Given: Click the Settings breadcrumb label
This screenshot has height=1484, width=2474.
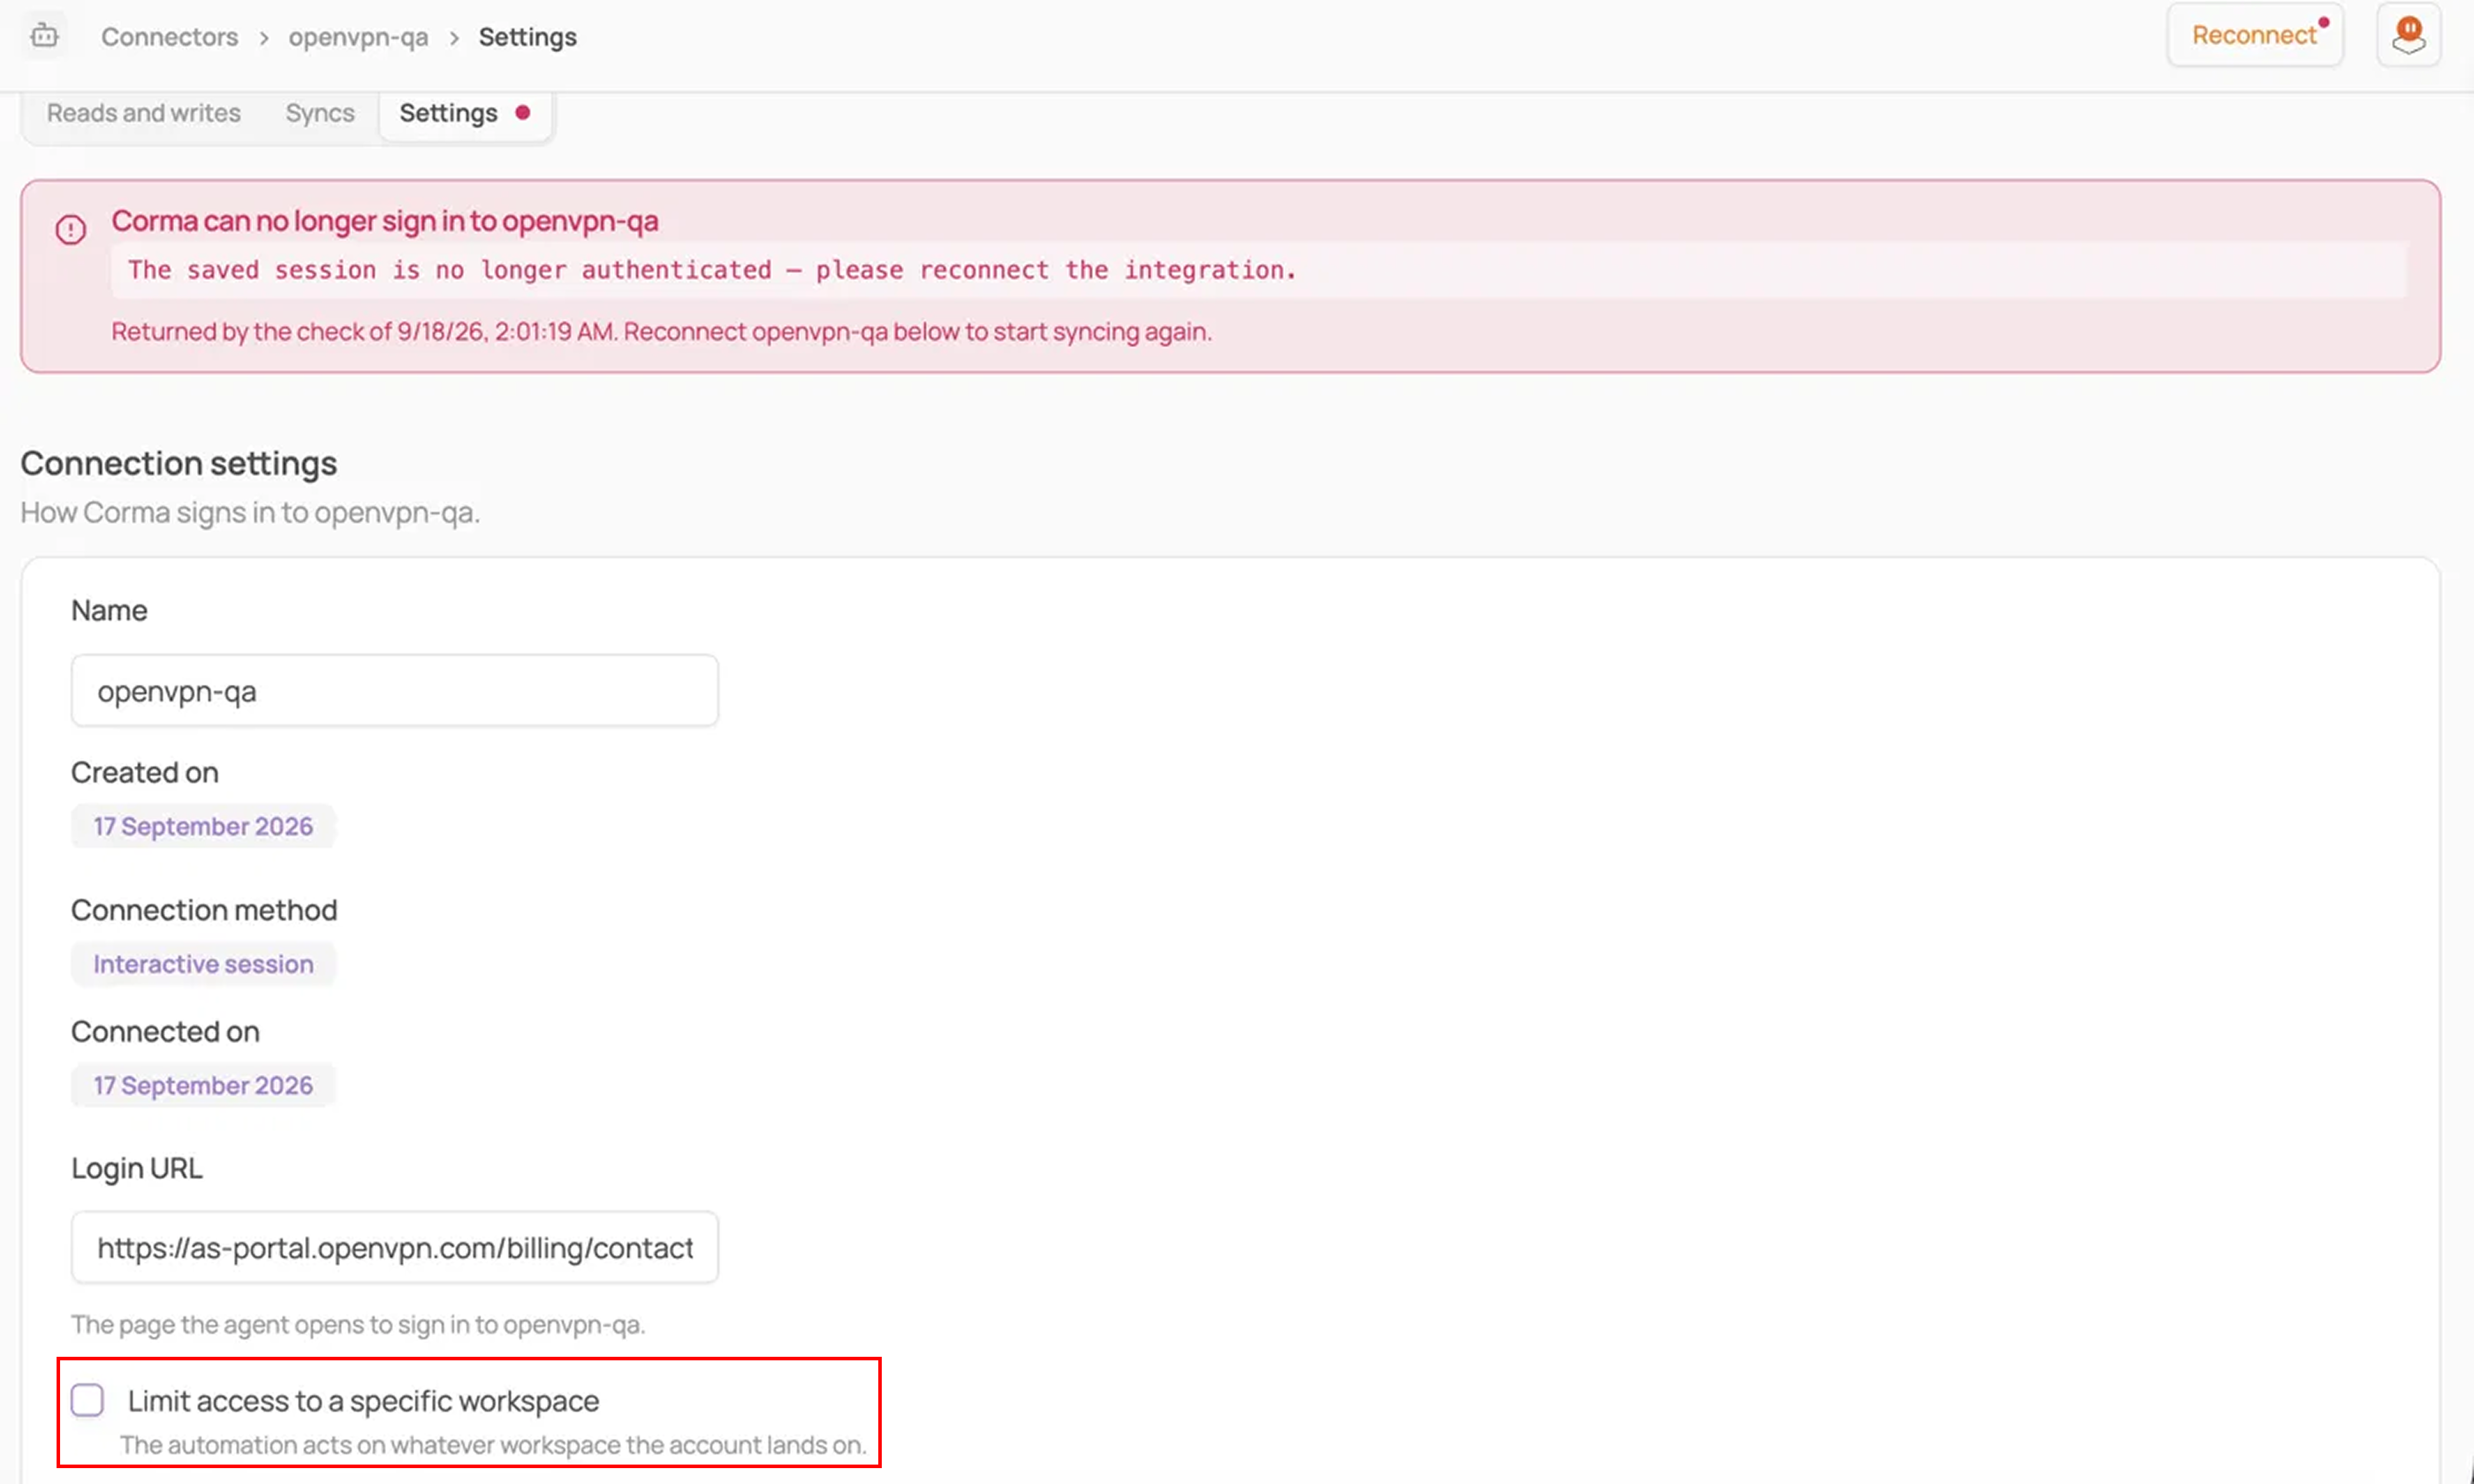Looking at the screenshot, I should (527, 37).
